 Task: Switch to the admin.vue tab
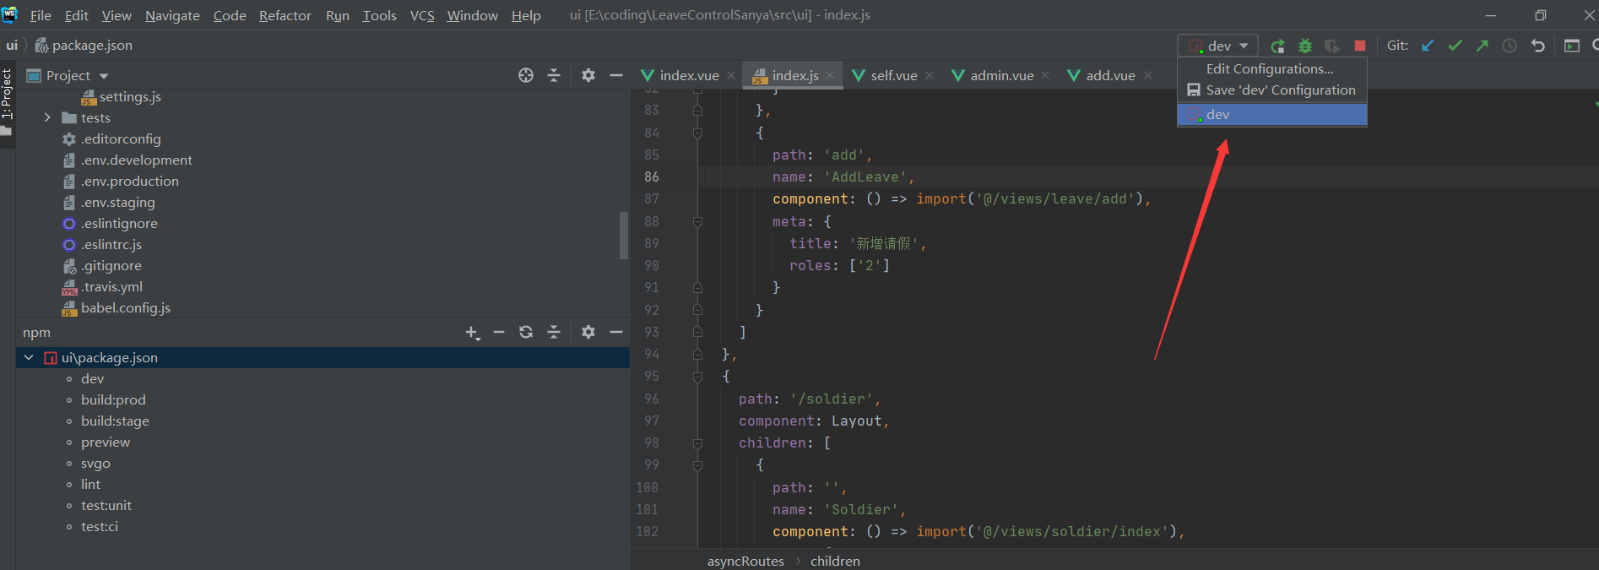1001,75
